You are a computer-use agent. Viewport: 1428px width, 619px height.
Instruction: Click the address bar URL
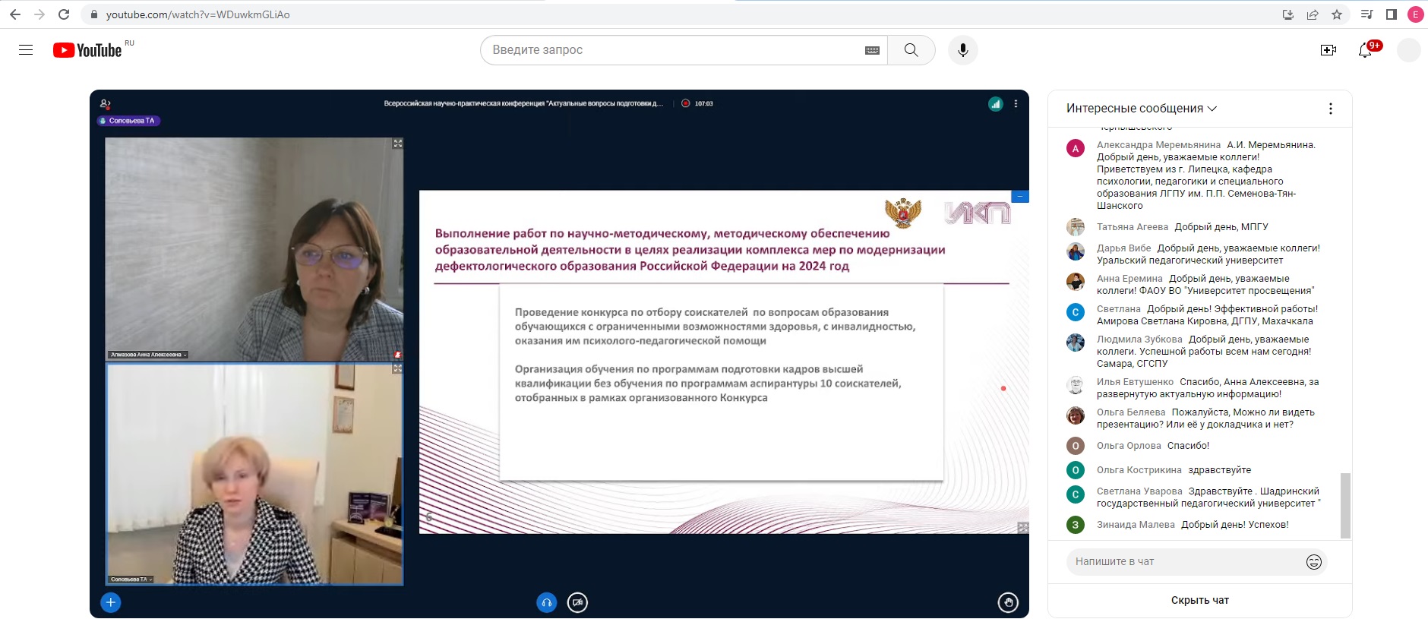(x=197, y=14)
